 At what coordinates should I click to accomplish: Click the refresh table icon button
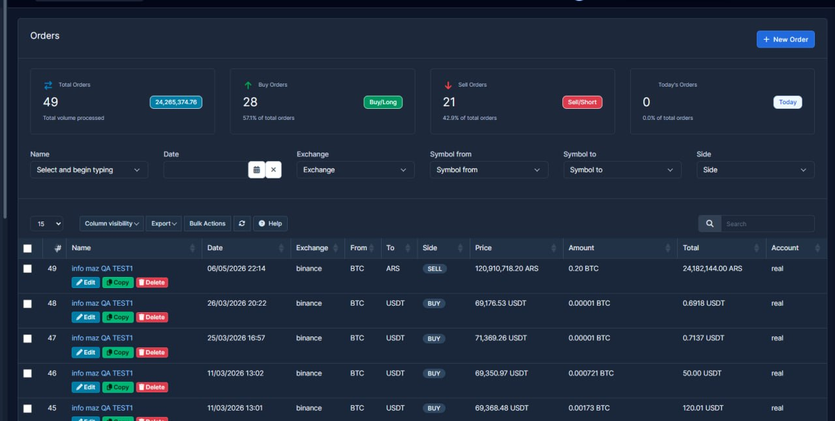click(x=241, y=224)
